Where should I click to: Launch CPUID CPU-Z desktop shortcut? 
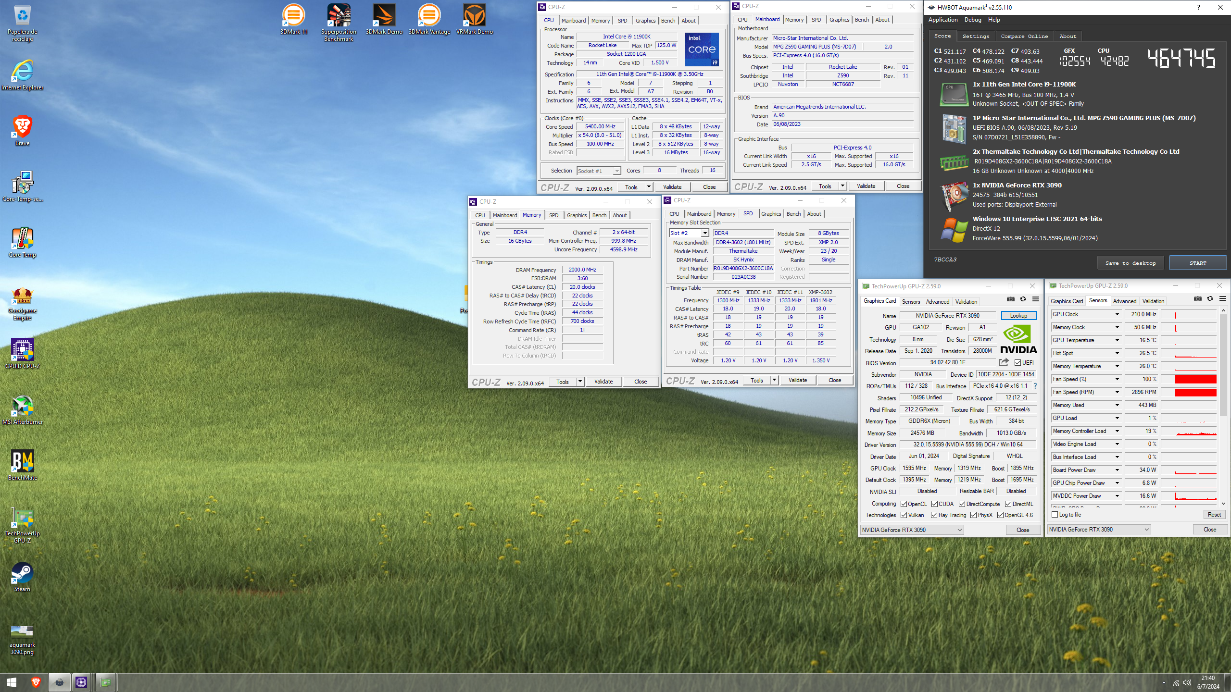22,354
